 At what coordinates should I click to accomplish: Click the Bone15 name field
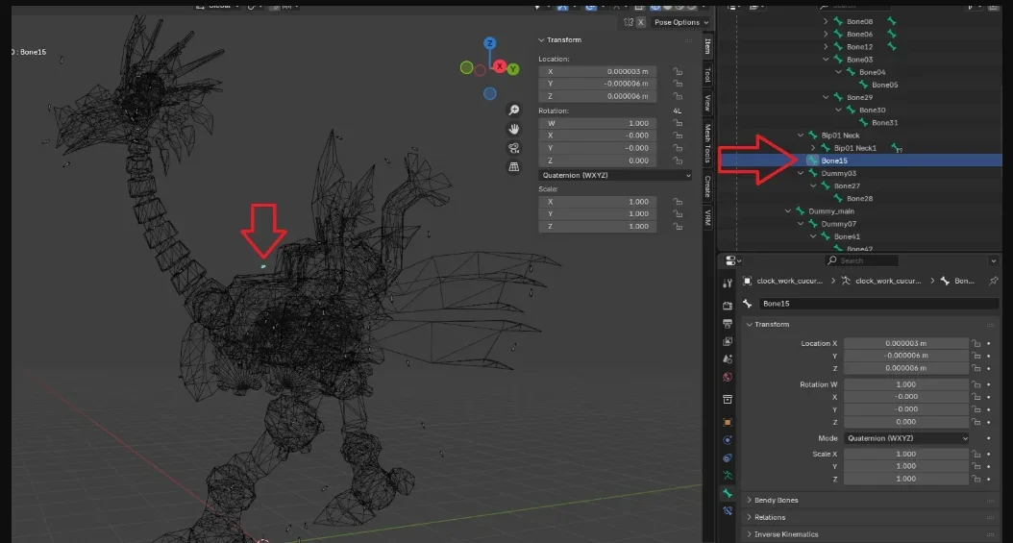877,304
